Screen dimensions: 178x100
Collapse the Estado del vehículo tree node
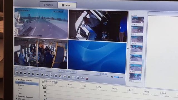tap(17, 80)
